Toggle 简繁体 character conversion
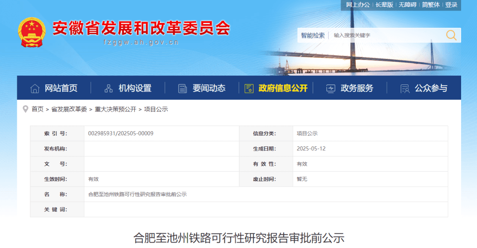This screenshot has width=477, height=248. 431,5
